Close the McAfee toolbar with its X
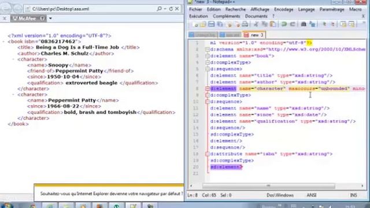This screenshot has width=370, height=208. pos(5,18)
